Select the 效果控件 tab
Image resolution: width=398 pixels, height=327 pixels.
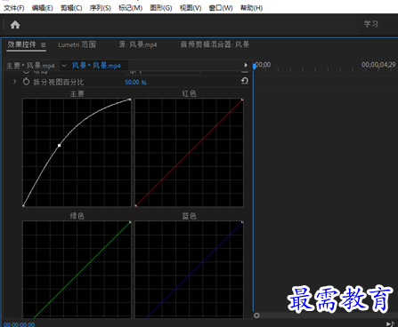21,44
